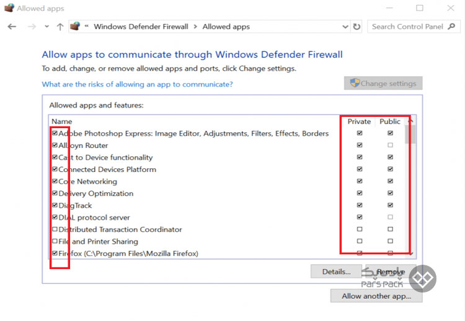This screenshot has width=465, height=321.
Task: Uncheck DIAL protocol server name checkbox
Action: pyautogui.click(x=55, y=217)
